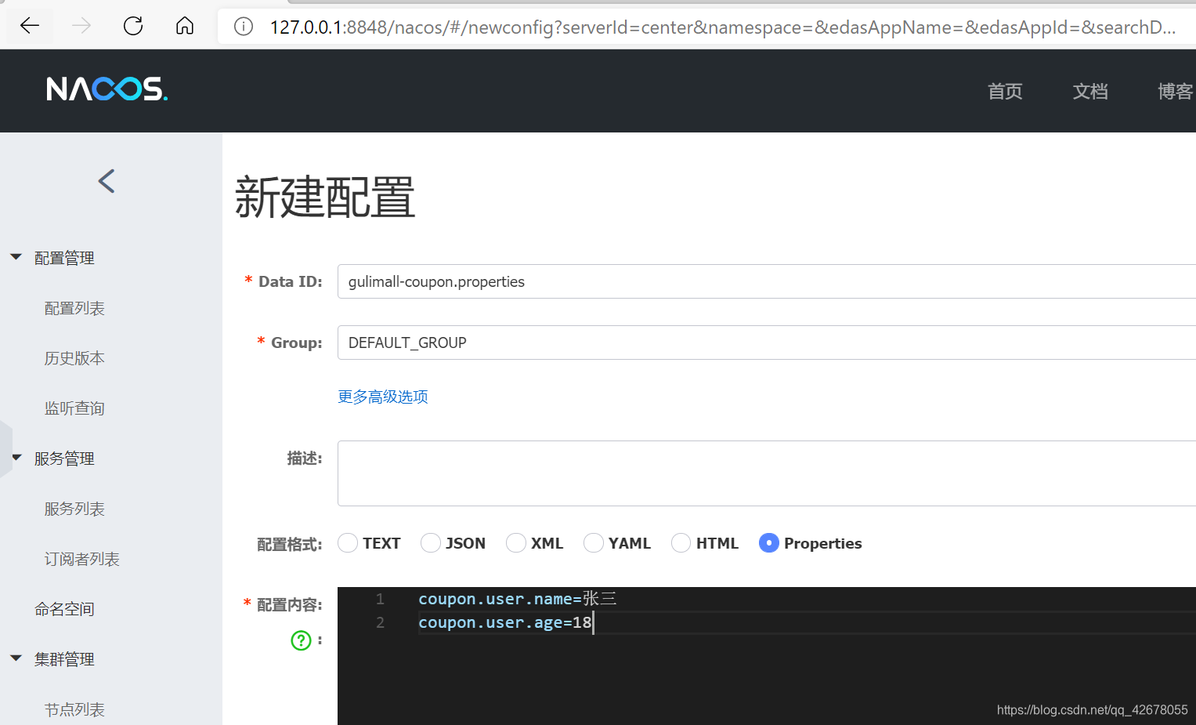
Task: Open 博客 in the top navigation
Action: [1176, 91]
